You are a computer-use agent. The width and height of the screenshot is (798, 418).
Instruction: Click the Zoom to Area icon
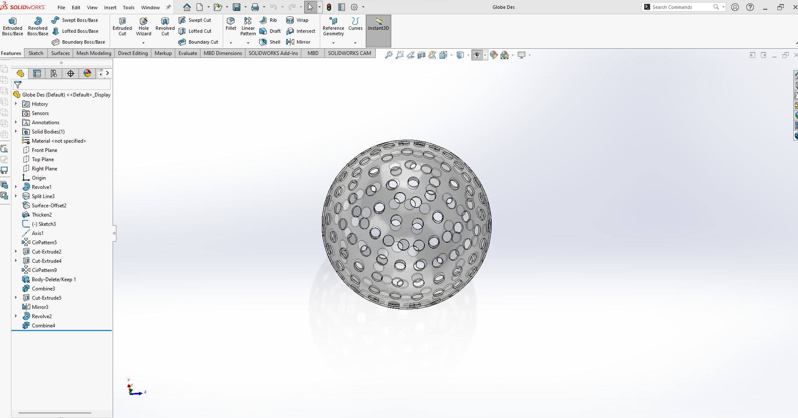click(x=400, y=55)
